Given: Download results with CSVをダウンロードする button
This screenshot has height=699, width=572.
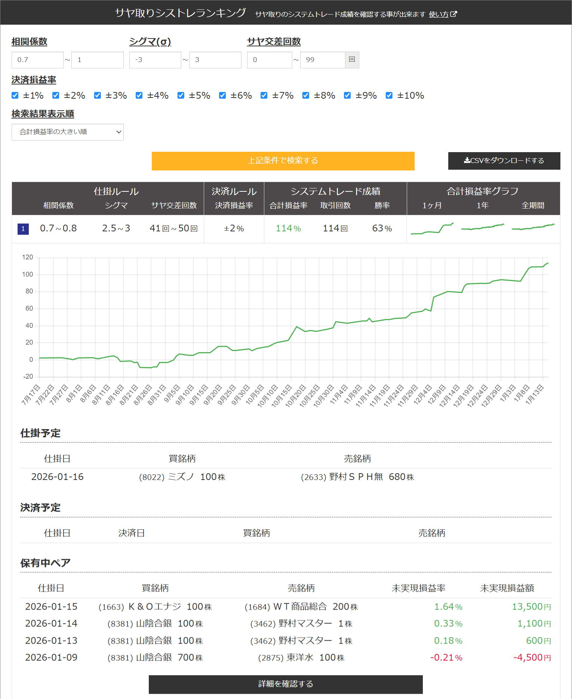Looking at the screenshot, I should pos(504,161).
